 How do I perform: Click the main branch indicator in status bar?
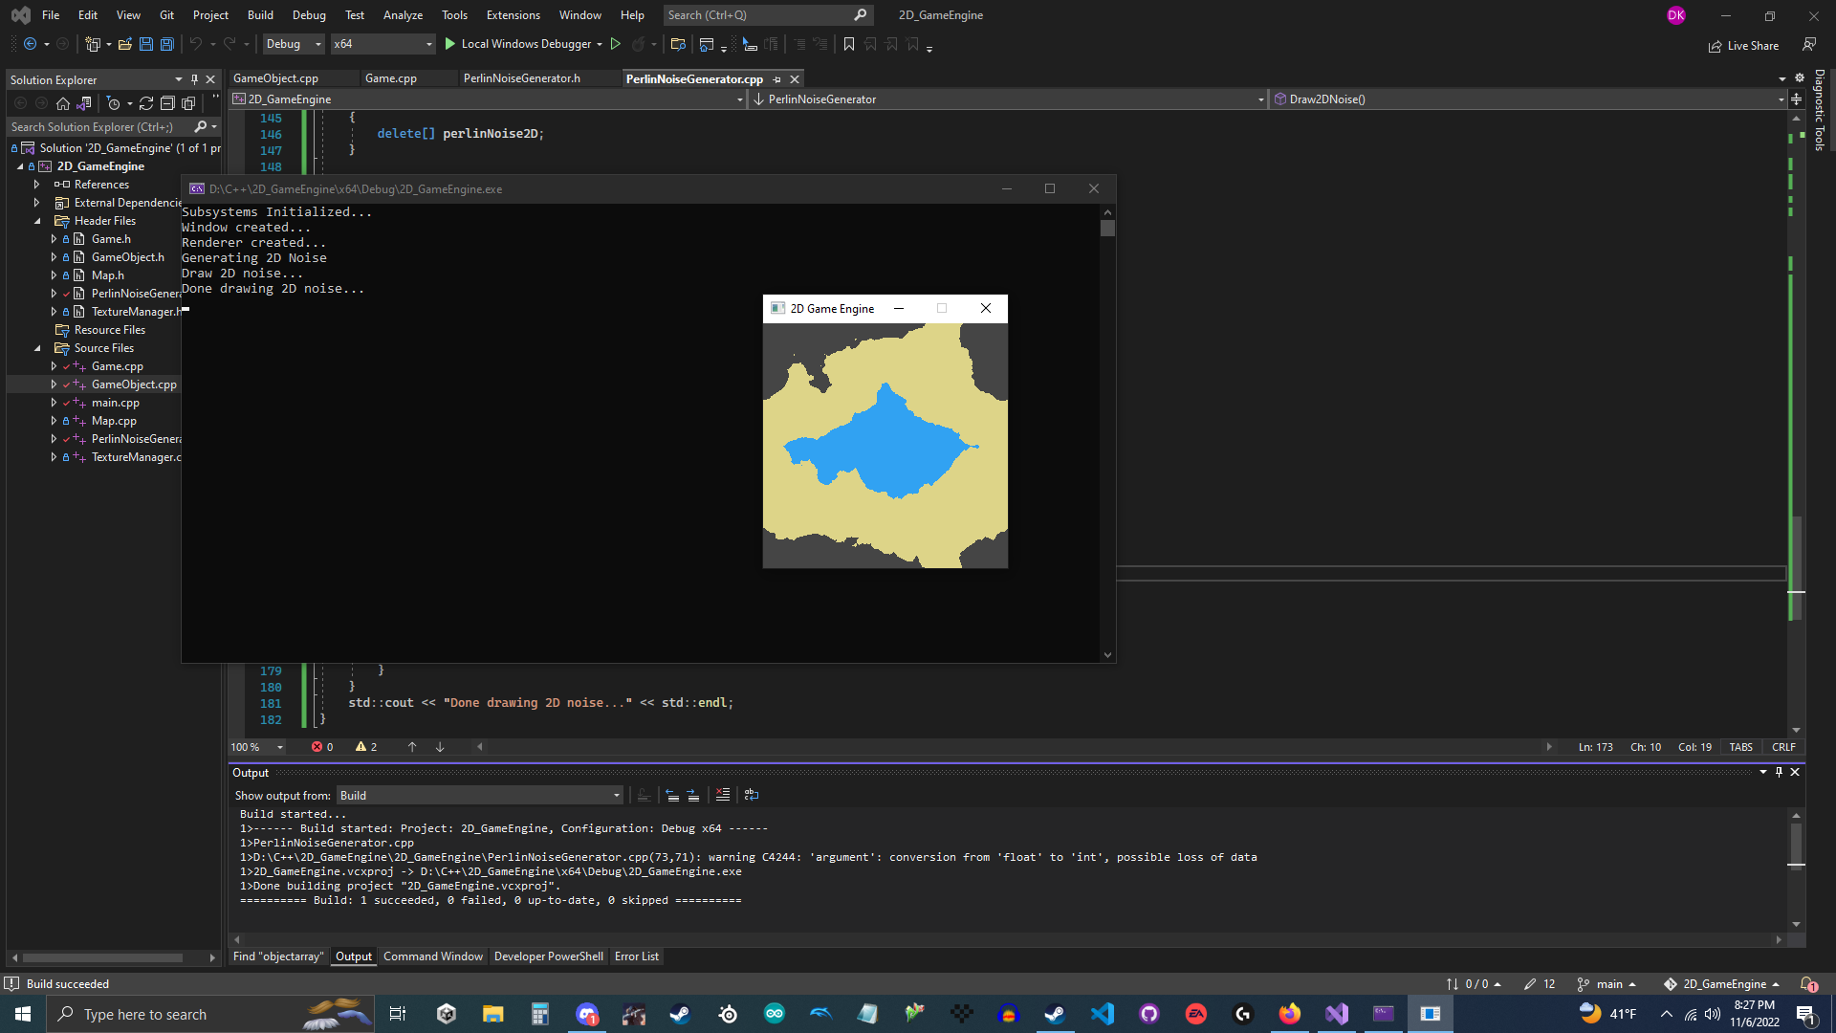pos(1611,983)
